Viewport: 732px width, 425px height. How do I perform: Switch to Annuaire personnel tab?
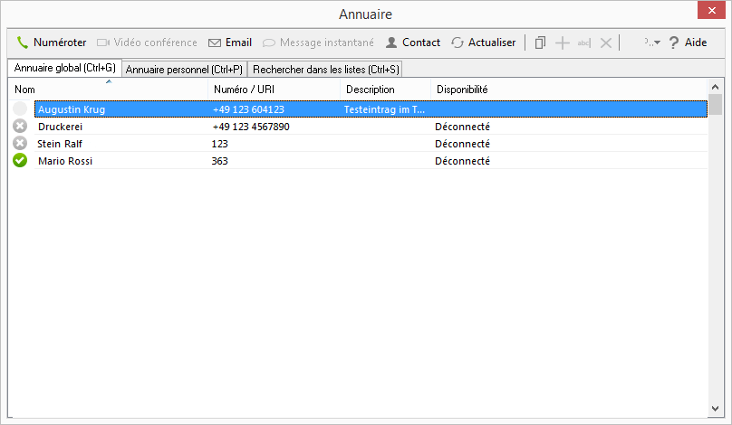(x=184, y=70)
